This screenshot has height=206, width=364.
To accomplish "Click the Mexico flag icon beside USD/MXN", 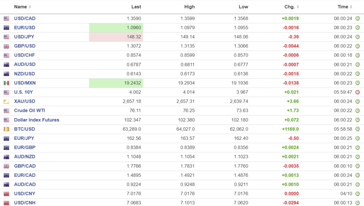I will click(6, 83).
